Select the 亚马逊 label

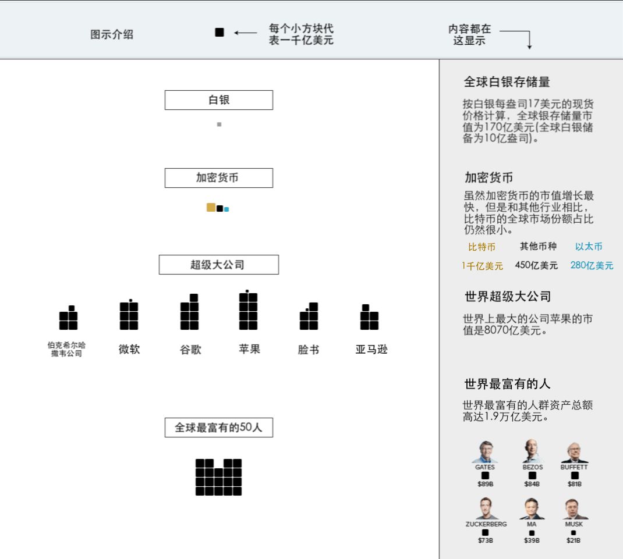[x=371, y=350]
